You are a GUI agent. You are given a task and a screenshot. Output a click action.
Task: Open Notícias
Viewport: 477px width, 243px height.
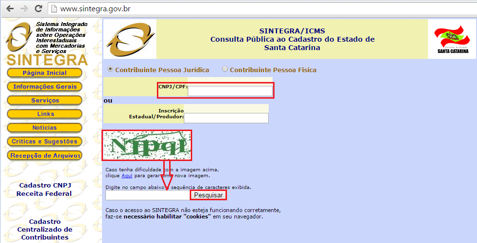pyautogui.click(x=45, y=128)
